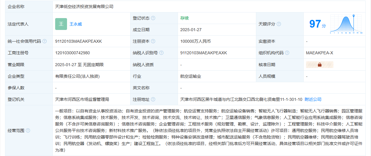The height and width of the screenshot is (156, 371).
Task: Click the 成立日期 label
Action: (141, 30)
